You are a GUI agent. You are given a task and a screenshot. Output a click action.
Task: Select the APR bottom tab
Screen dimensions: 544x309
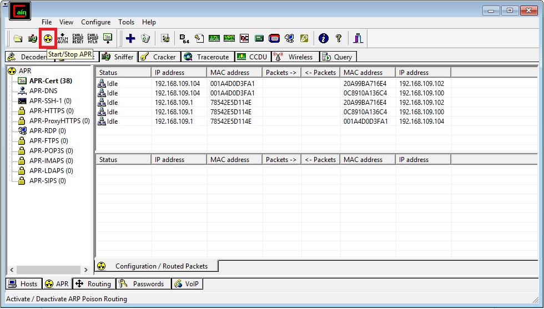pos(57,283)
